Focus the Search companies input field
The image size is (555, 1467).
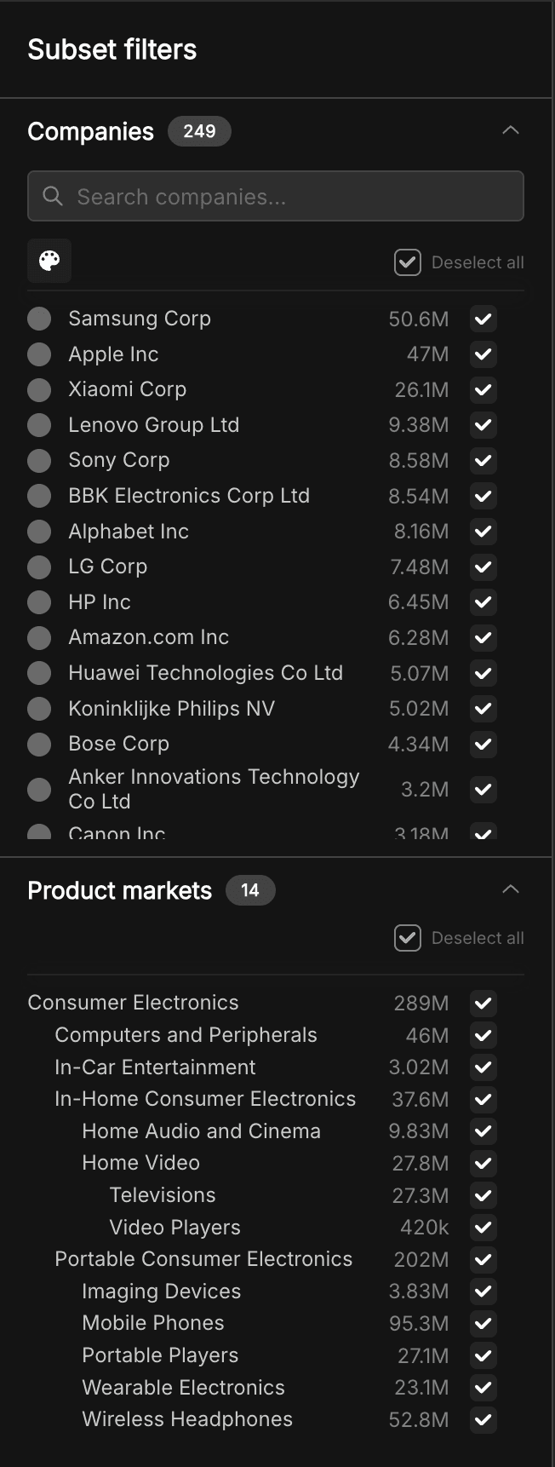coord(276,197)
